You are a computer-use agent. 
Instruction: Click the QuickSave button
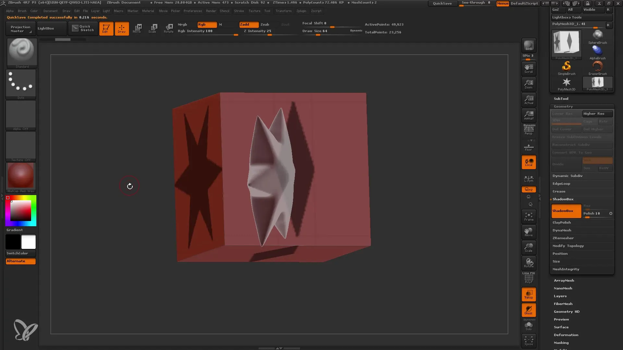[x=442, y=3]
